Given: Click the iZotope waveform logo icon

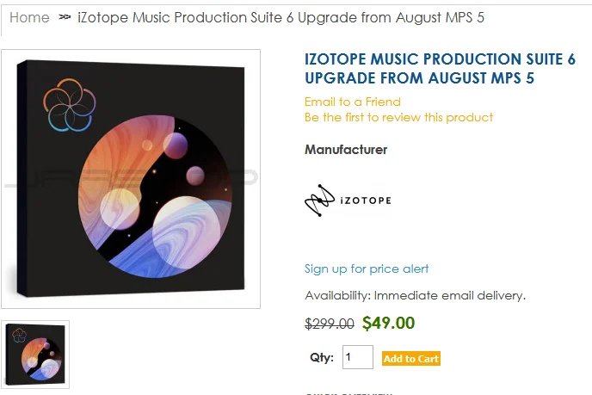Looking at the screenshot, I should coord(319,201).
